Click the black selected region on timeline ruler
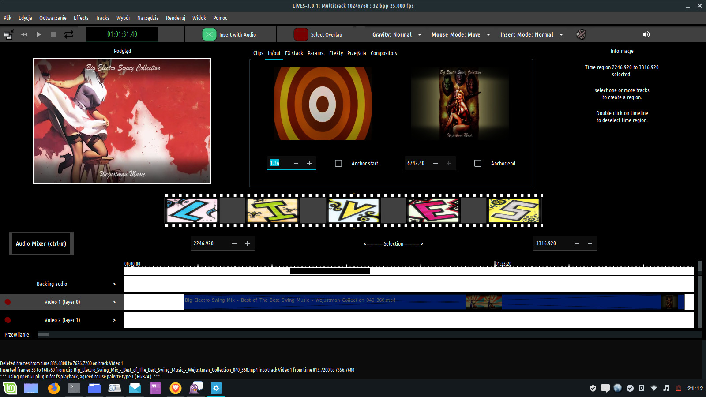The width and height of the screenshot is (706, 397). tap(330, 271)
